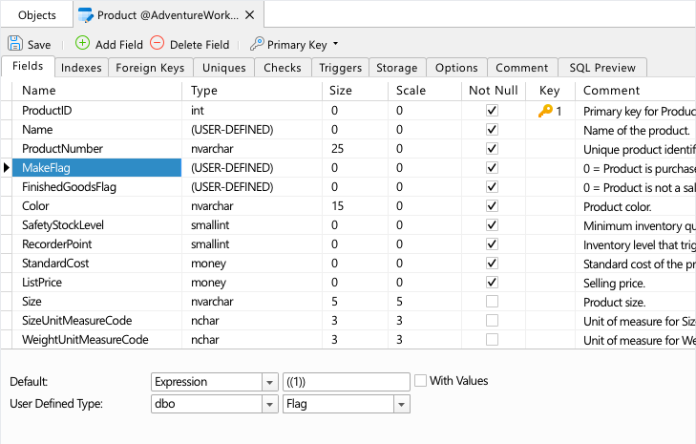Switch to the Objects tab

(37, 15)
